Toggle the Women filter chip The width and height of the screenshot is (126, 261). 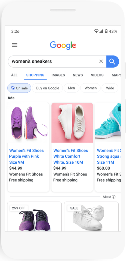coord(91,88)
